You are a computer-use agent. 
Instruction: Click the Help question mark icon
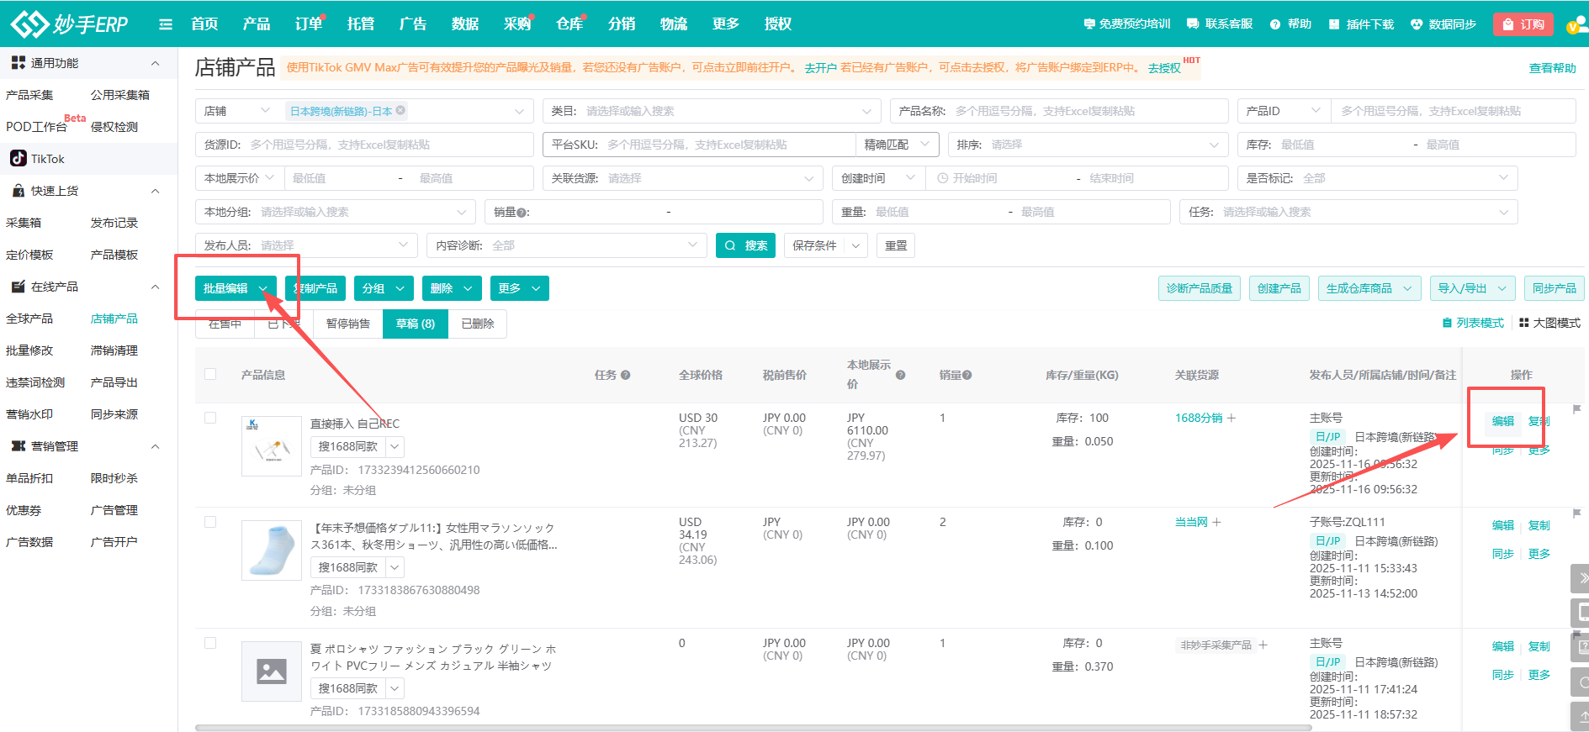point(1275,24)
